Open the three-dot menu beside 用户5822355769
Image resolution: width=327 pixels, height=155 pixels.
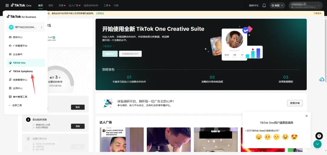41,27
